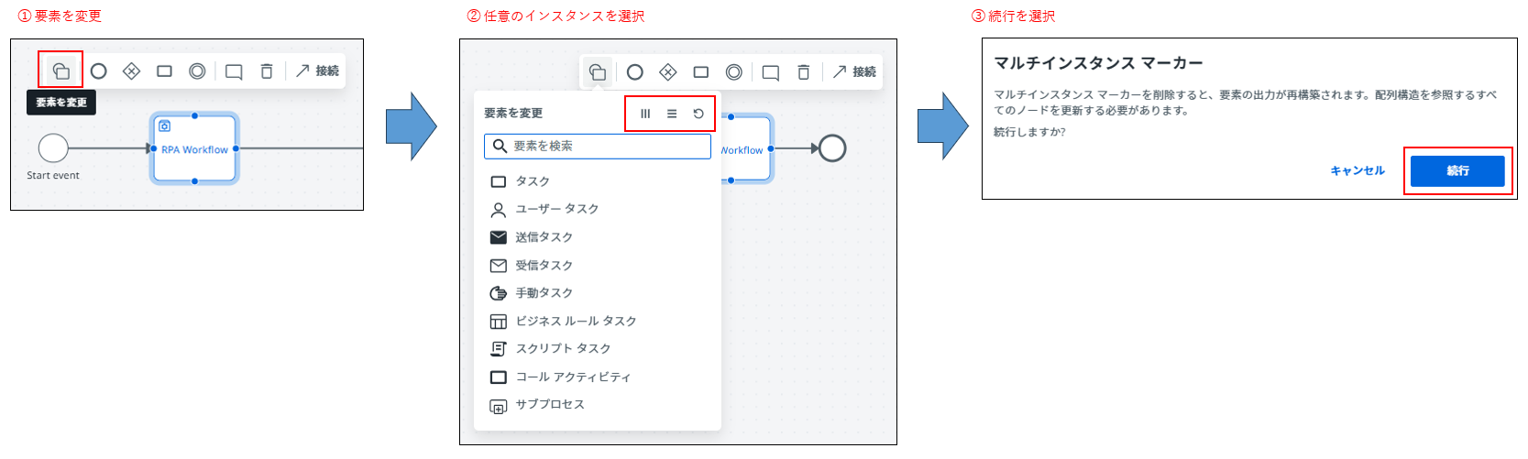1528x459 pixels.
Task: Click the 接続 arrow in step ① toolbar
Action: (317, 71)
